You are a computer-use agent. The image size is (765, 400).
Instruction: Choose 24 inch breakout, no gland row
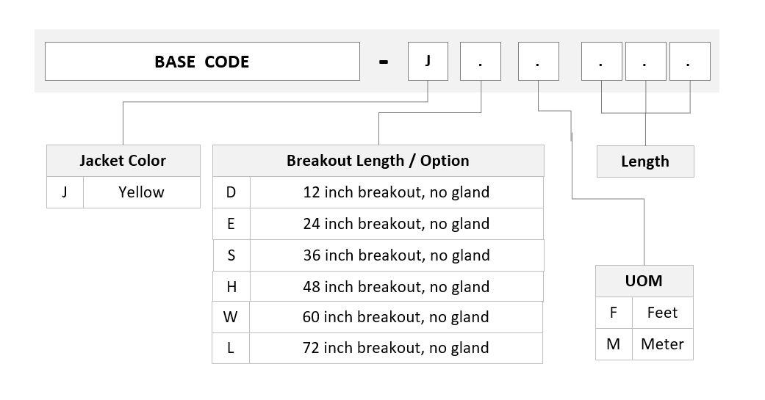pos(378,224)
